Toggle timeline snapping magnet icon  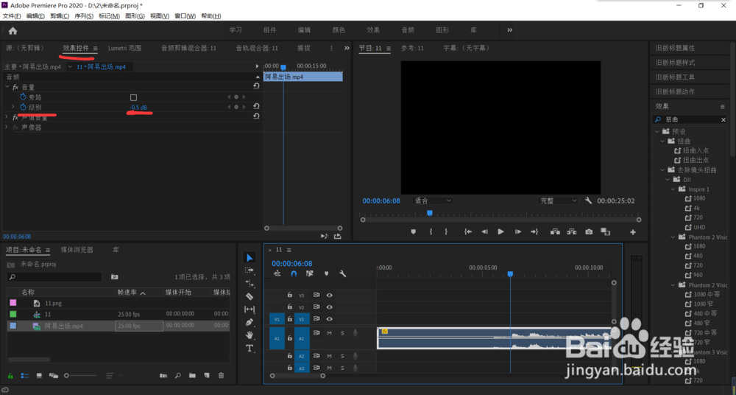point(294,273)
